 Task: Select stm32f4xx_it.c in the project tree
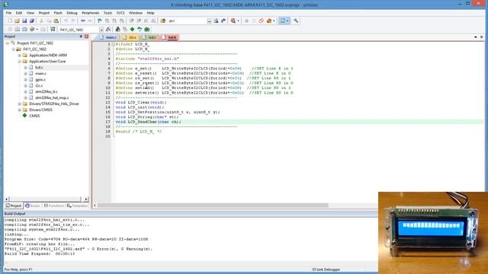(x=47, y=91)
